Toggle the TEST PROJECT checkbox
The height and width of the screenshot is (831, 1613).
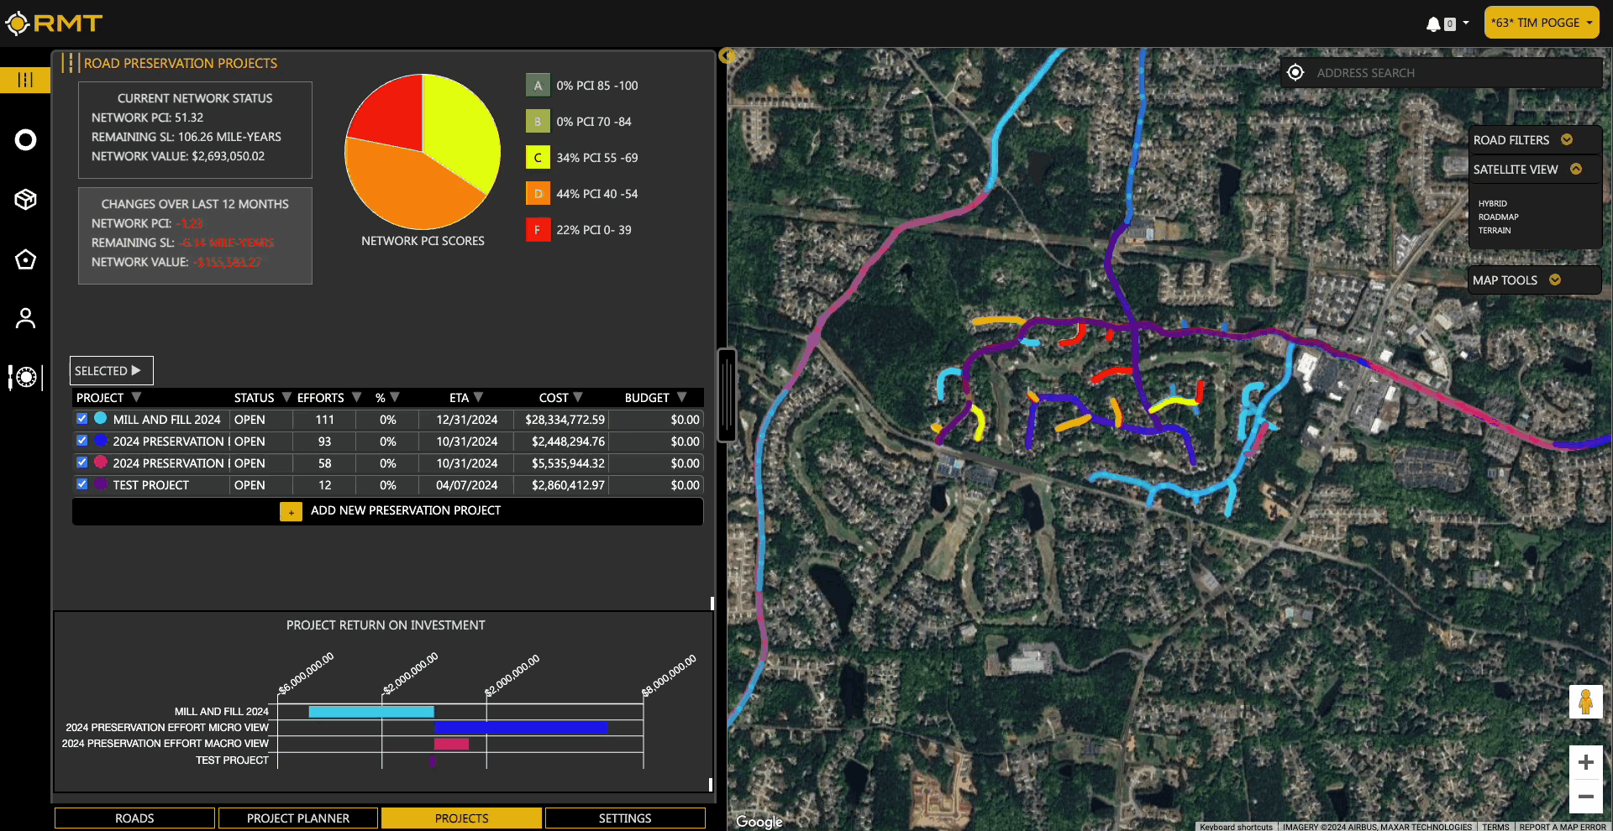(81, 484)
